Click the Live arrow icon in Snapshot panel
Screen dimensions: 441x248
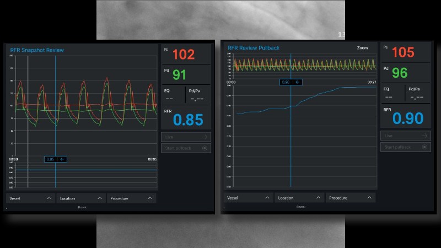[x=205, y=136]
